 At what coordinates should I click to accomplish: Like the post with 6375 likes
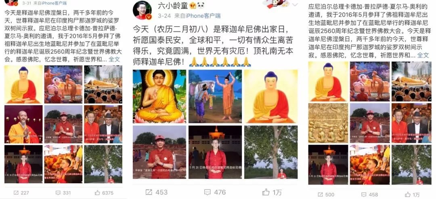click(x=97, y=192)
